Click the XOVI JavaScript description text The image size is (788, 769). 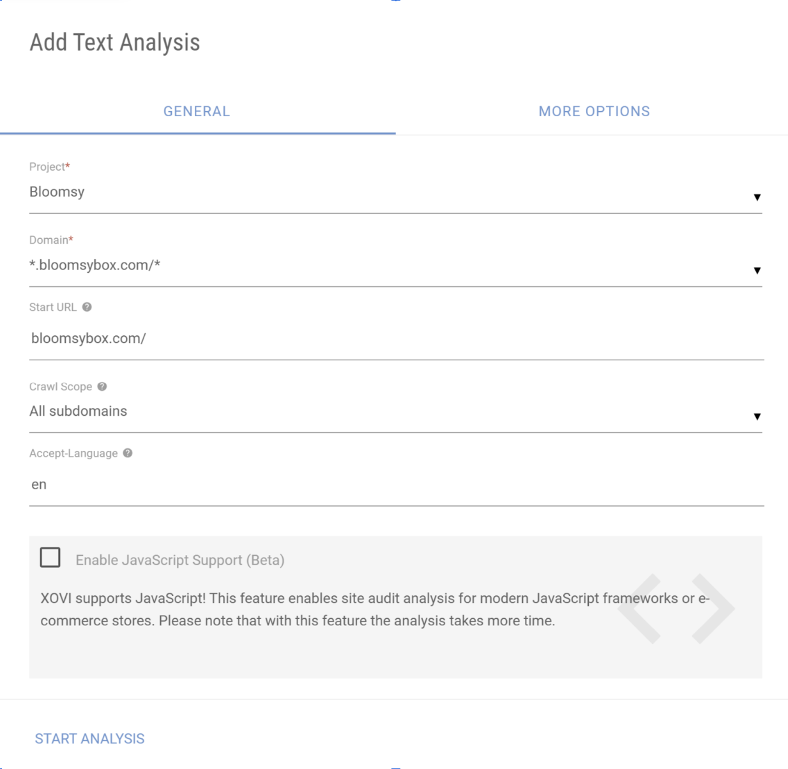pos(375,609)
